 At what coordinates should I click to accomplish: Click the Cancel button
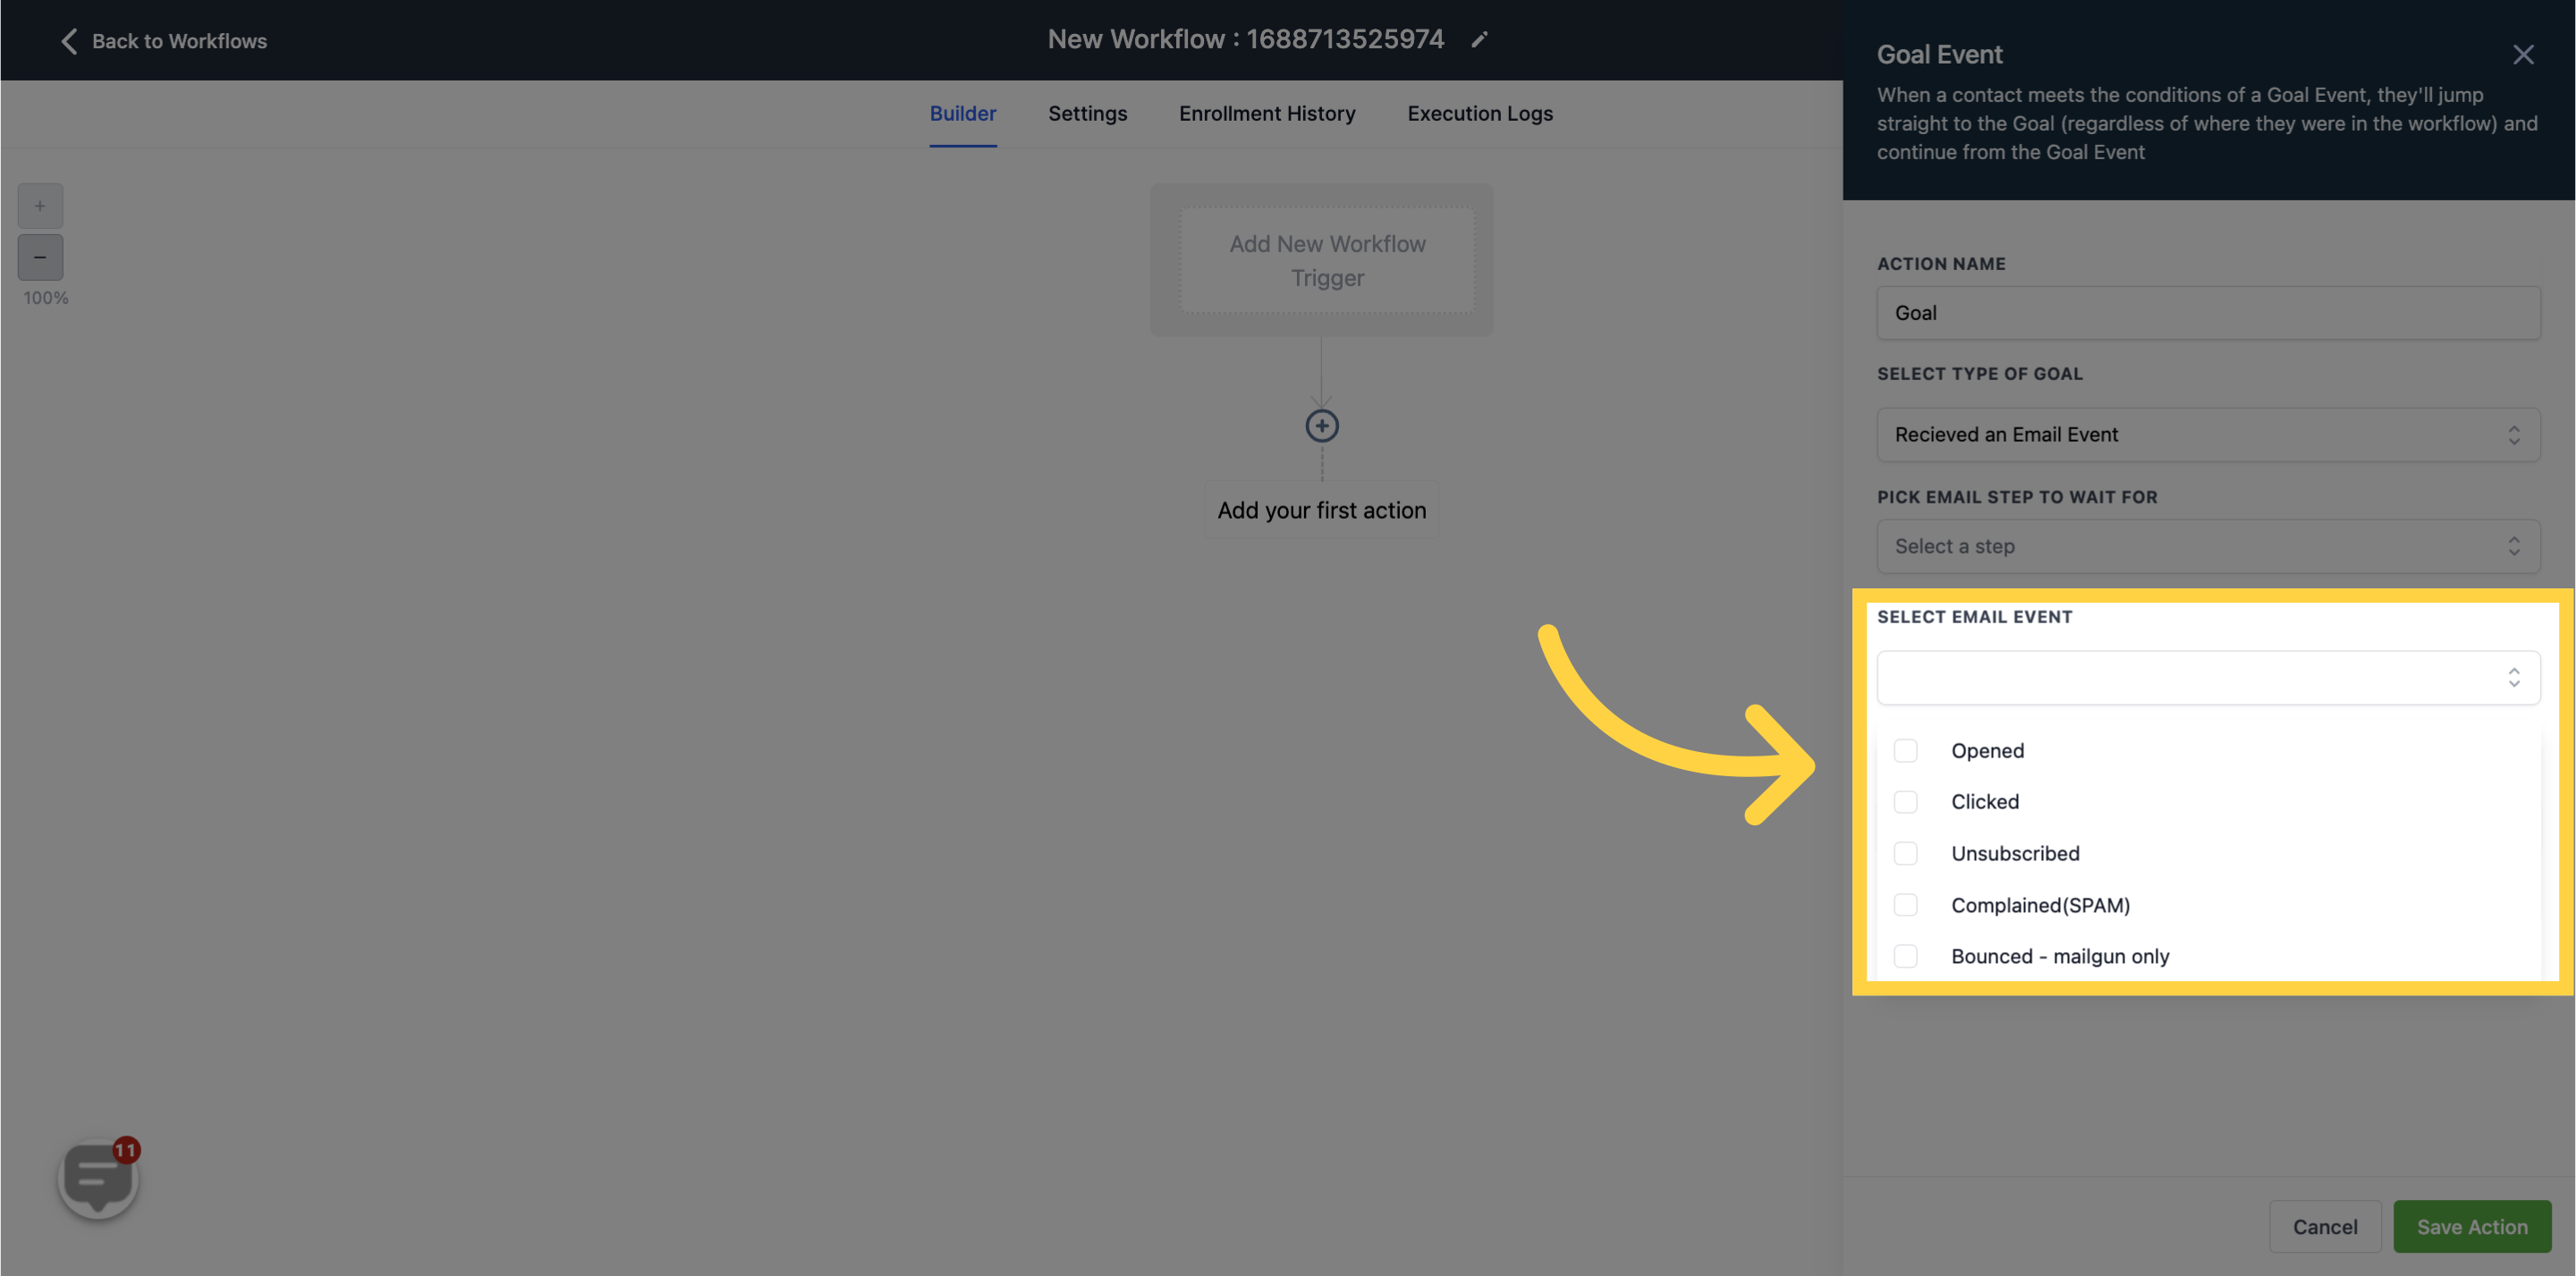[2325, 1227]
